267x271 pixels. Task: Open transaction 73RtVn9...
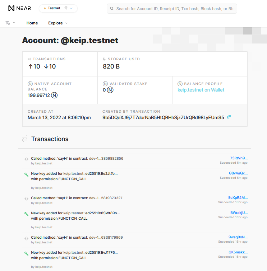(x=239, y=158)
